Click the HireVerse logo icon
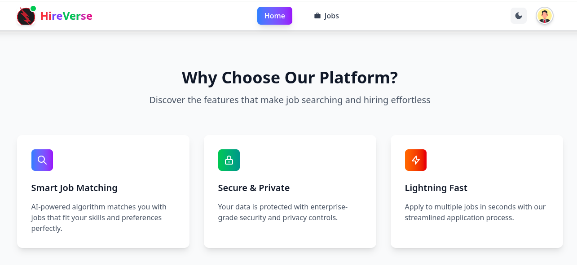This screenshot has width=577, height=265. point(26,16)
